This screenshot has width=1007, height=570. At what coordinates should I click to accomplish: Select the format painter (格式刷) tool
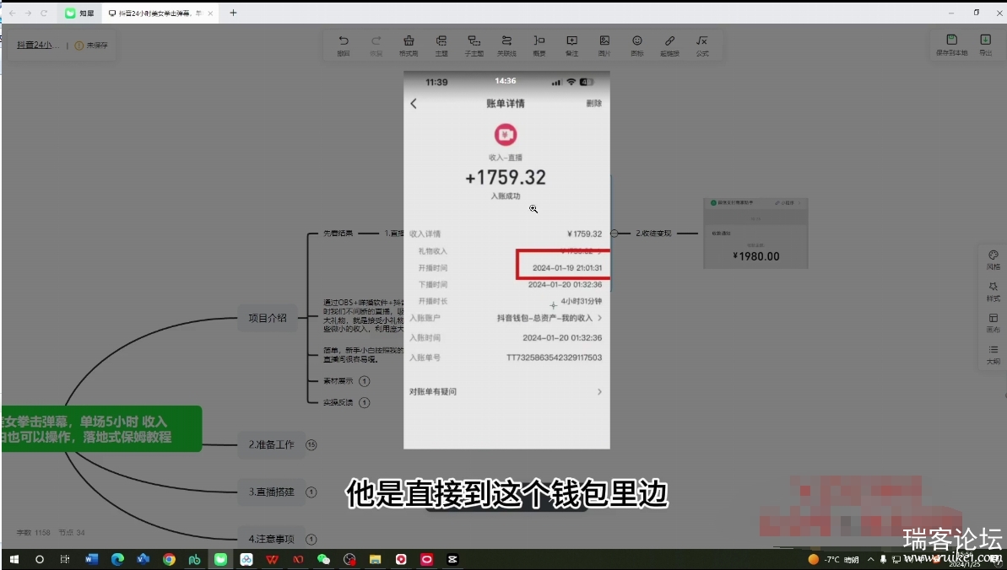[409, 45]
